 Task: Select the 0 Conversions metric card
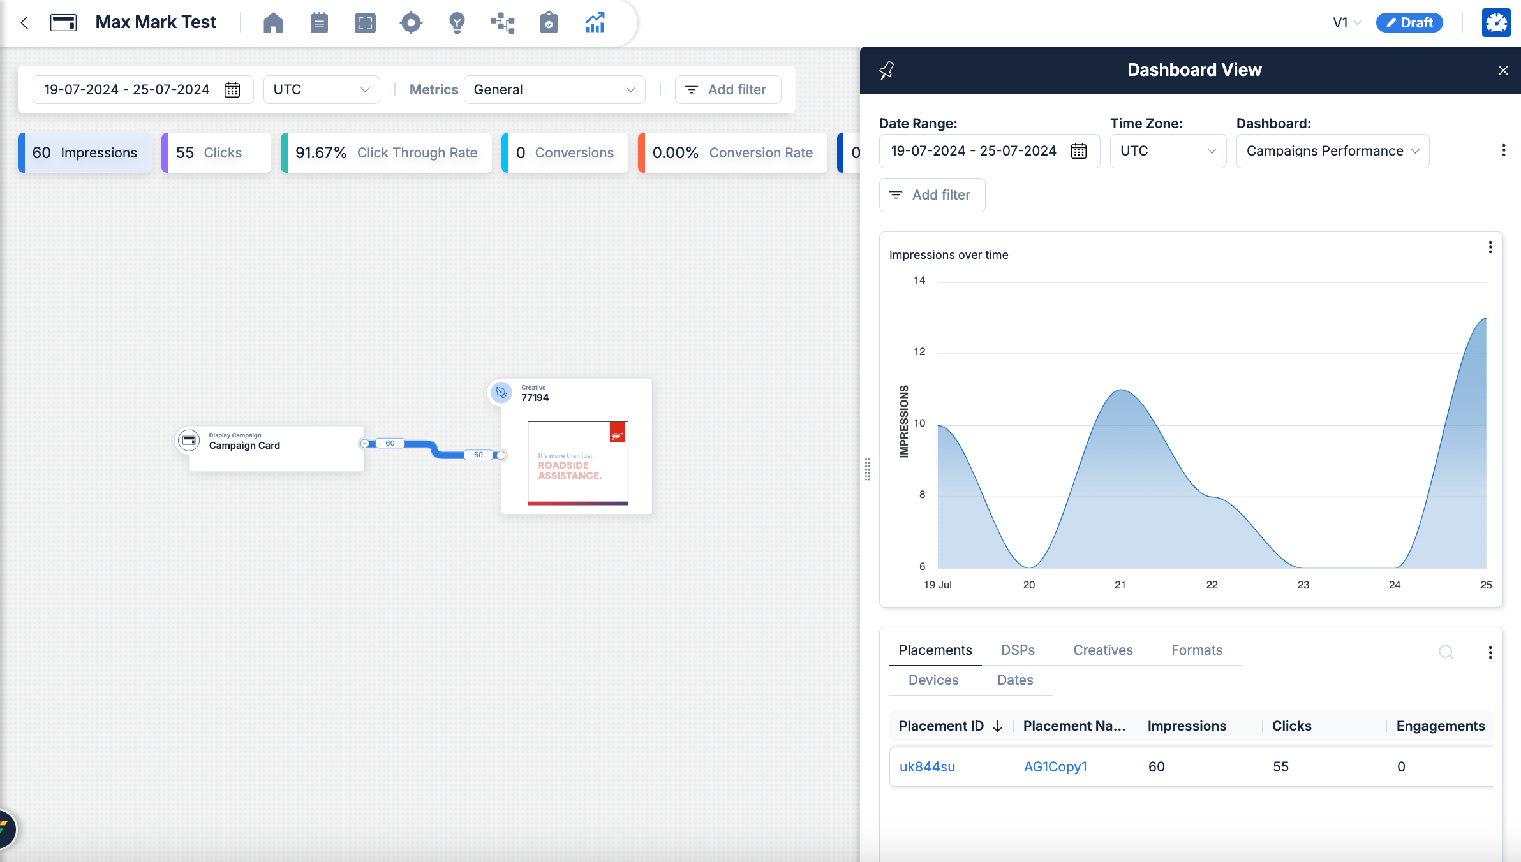click(565, 153)
